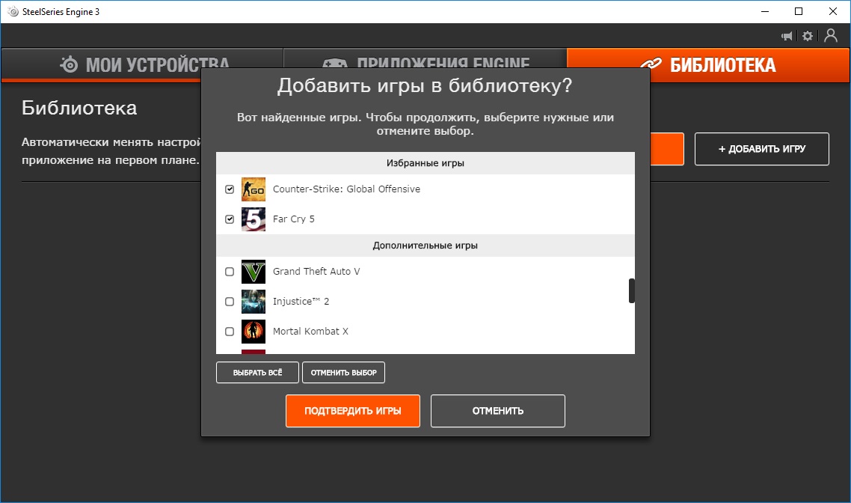Select the Grand Theft Auto V text label
The width and height of the screenshot is (851, 503).
[316, 271]
